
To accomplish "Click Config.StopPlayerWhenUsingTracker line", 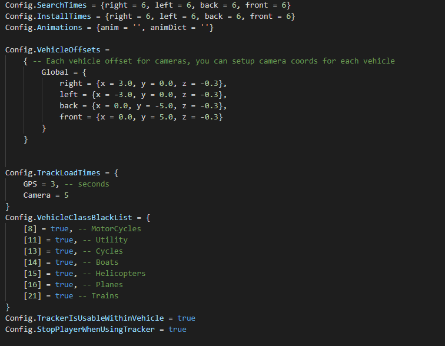I will pos(95,330).
